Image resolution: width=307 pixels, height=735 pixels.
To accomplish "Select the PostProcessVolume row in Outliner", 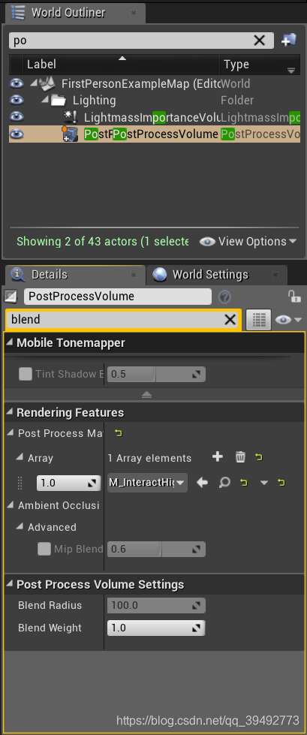I will [155, 134].
